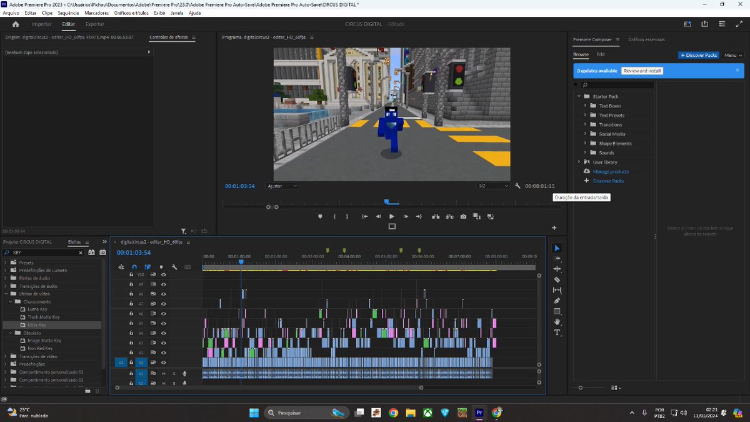750x422 pixels.
Task: Toggle V10 track output eye
Action: click(164, 274)
